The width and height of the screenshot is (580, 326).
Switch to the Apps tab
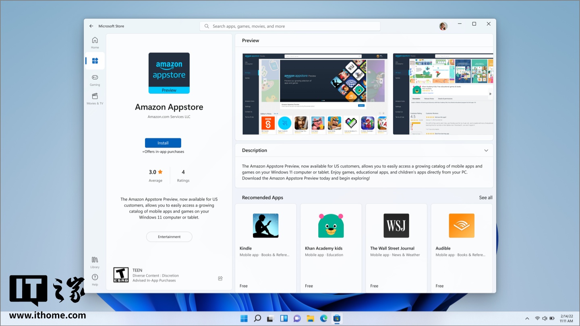(x=95, y=61)
